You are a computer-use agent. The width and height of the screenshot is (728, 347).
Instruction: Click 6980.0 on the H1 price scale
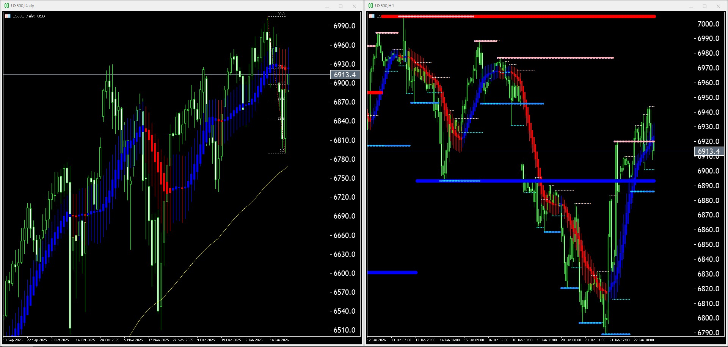click(709, 53)
